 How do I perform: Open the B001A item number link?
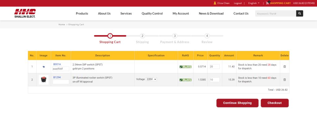click(57, 64)
